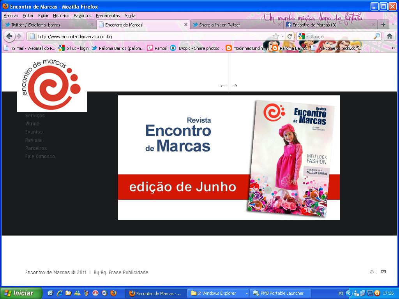Open the Serviços site menu link
The image size is (399, 299).
(35, 115)
